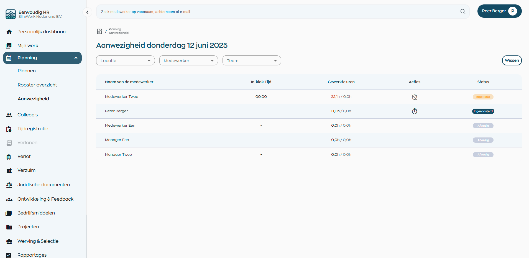The image size is (529, 258).
Task: Click the Eenvoudig HR logo
Action: 11,14
